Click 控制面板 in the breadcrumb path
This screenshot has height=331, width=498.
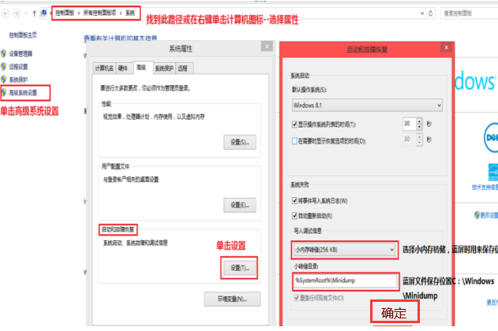(x=65, y=13)
